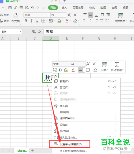
Task: Click 自动求和 in the mini toolbar
Action: tap(117, 67)
